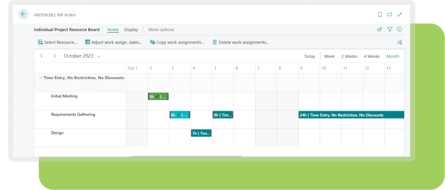Switch calendar to Week view
The height and width of the screenshot is (190, 445).
point(329,56)
